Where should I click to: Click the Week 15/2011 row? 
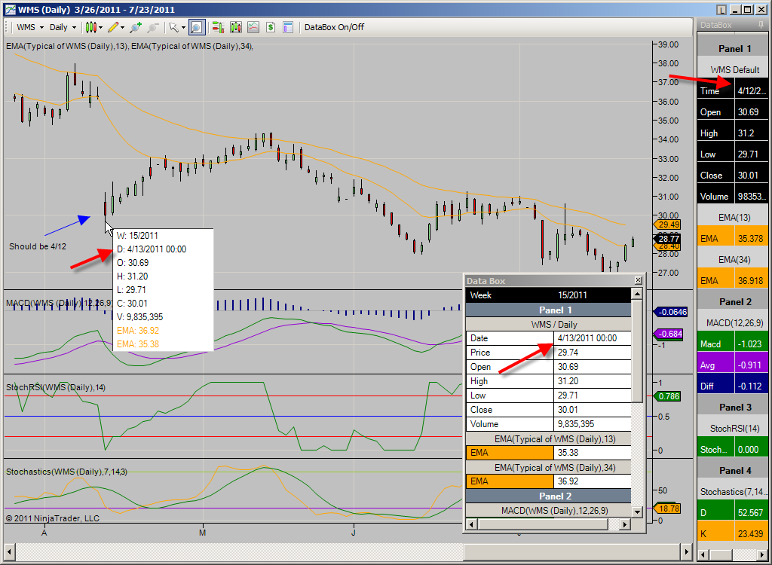(x=549, y=295)
